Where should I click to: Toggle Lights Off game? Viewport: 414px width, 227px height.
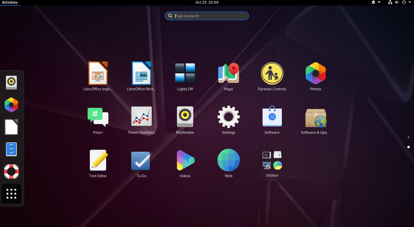tap(185, 73)
